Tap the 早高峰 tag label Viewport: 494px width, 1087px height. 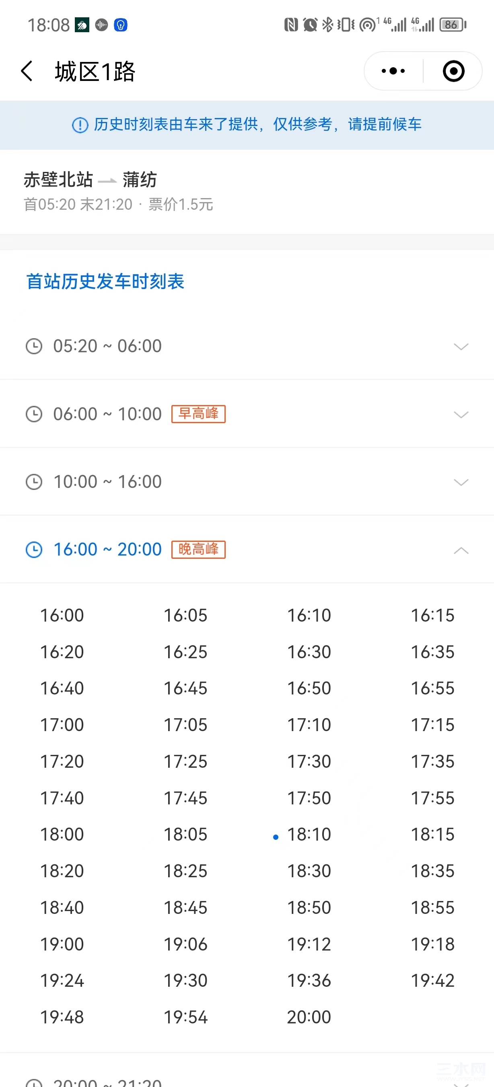(199, 413)
